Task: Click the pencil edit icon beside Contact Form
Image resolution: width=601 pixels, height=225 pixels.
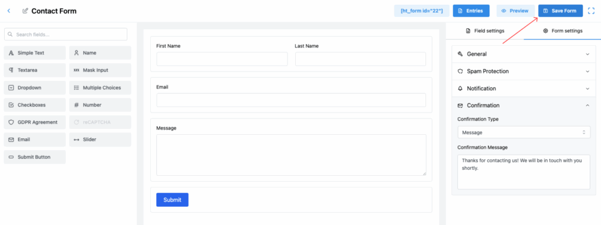Action: (x=25, y=11)
